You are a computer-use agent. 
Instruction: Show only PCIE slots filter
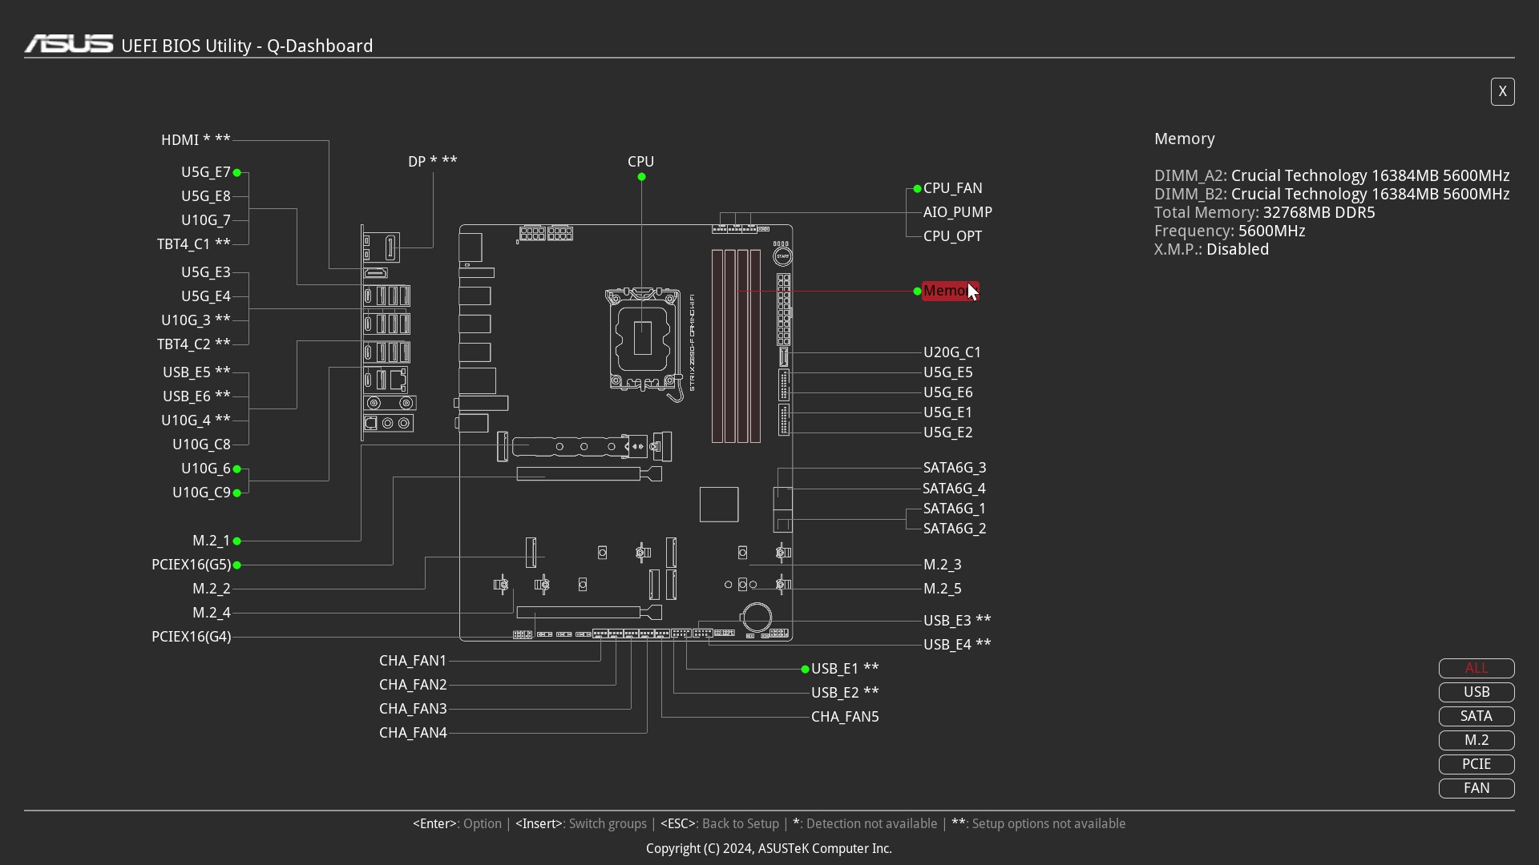click(1476, 764)
